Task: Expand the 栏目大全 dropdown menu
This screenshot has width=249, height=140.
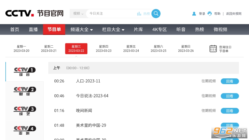Action: [113, 30]
